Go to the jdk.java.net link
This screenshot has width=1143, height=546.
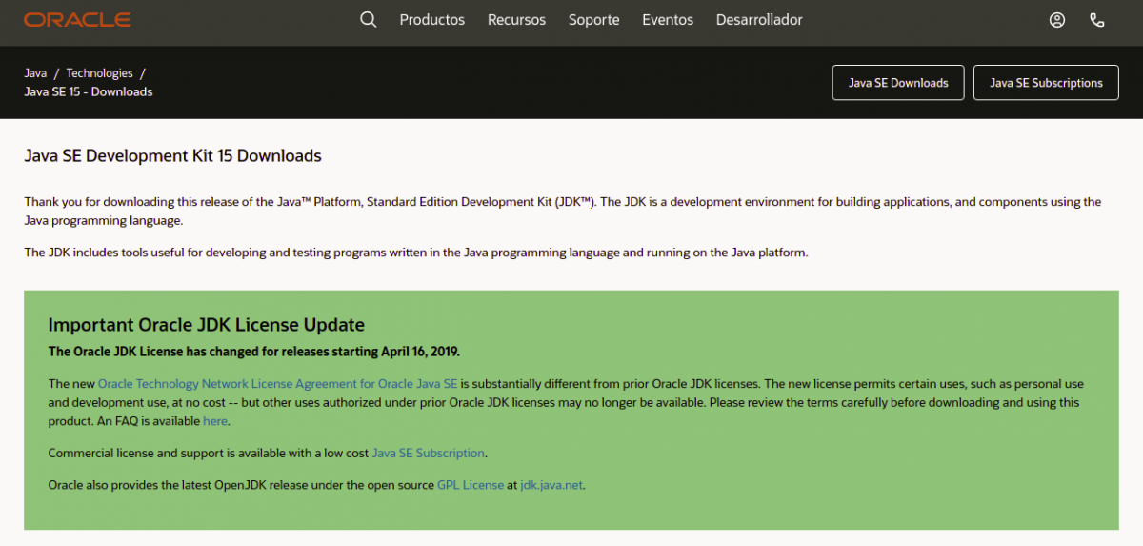551,485
